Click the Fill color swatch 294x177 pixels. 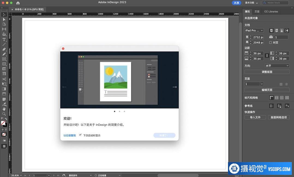point(3,123)
